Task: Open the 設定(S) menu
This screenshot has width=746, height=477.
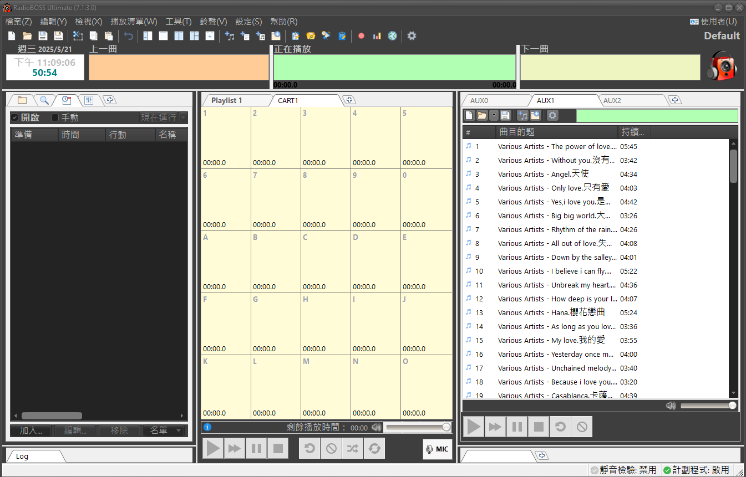Action: [248, 22]
